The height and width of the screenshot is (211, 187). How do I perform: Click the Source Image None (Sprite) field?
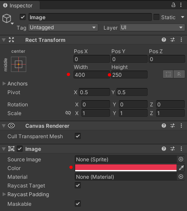point(126,159)
